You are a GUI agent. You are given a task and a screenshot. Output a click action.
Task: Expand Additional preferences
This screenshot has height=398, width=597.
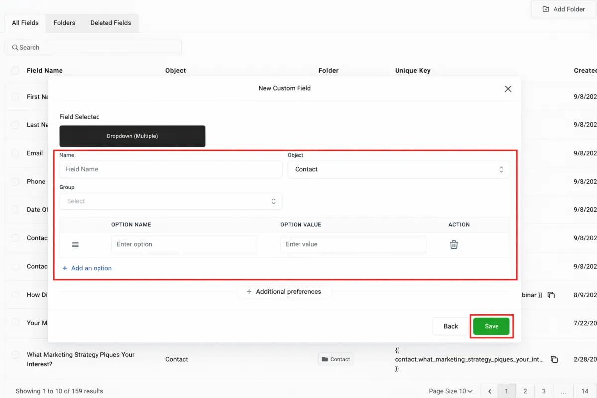pyautogui.click(x=284, y=292)
